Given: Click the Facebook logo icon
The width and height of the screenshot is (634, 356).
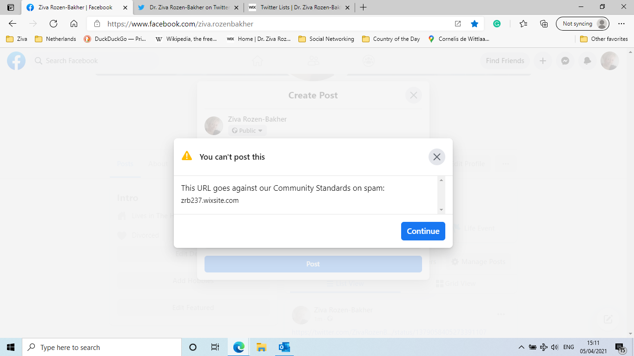Looking at the screenshot, I should (x=16, y=61).
